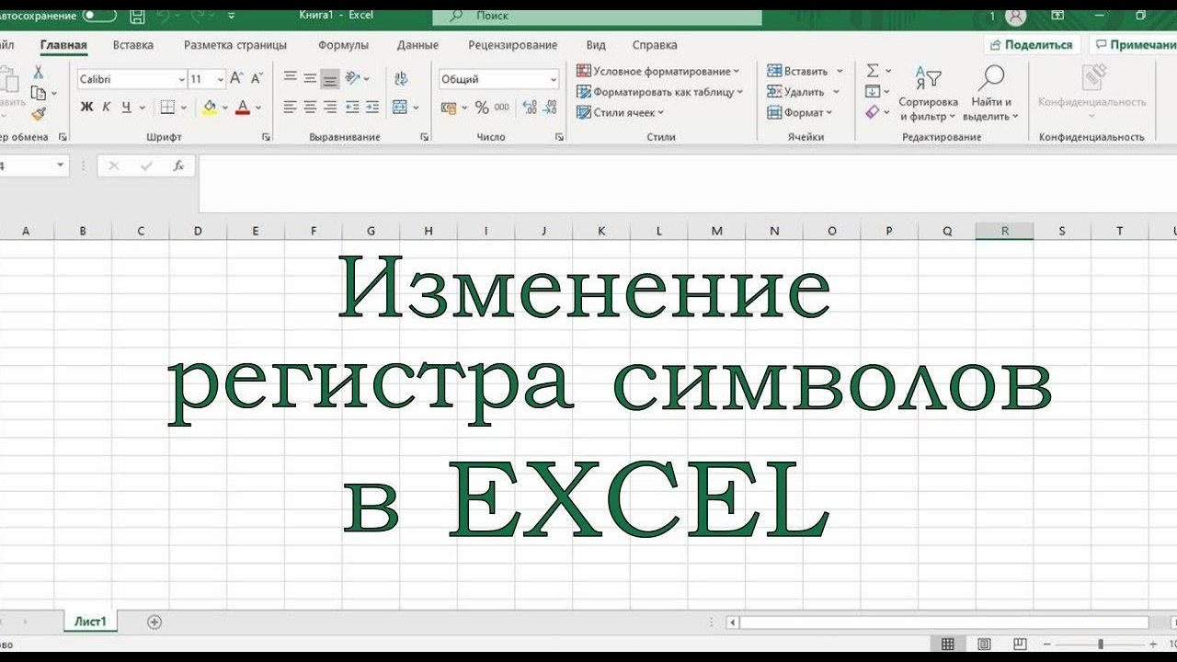Click the Поиск search box
This screenshot has height=662, width=1177.
click(597, 17)
